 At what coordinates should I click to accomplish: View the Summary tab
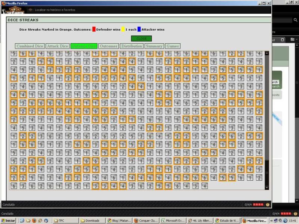point(154,46)
